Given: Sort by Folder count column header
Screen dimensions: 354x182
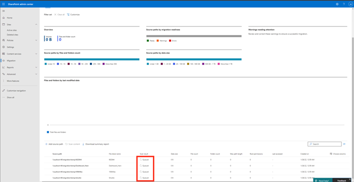Looking at the screenshot, I should click(x=215, y=154).
